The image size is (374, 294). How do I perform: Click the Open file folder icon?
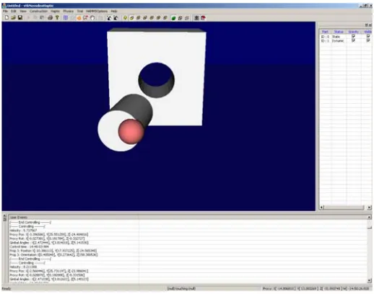13,17
